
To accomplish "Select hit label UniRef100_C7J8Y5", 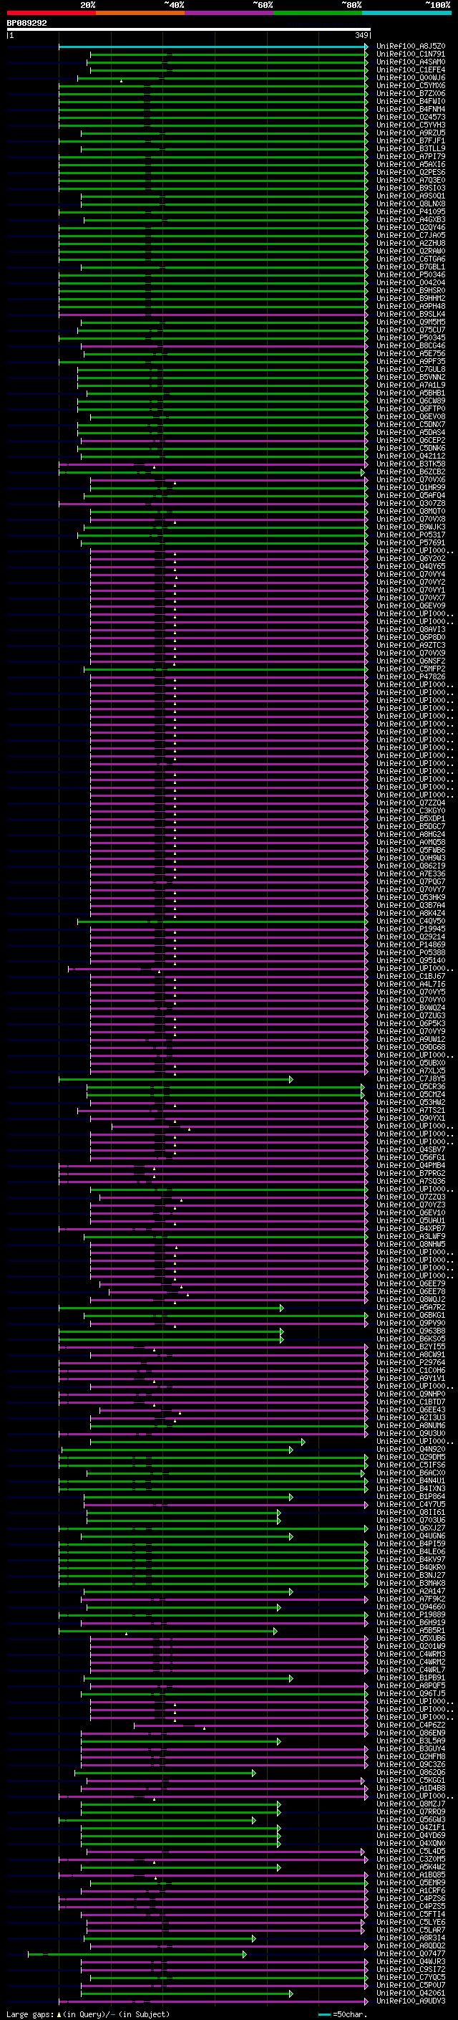I will click(411, 1079).
